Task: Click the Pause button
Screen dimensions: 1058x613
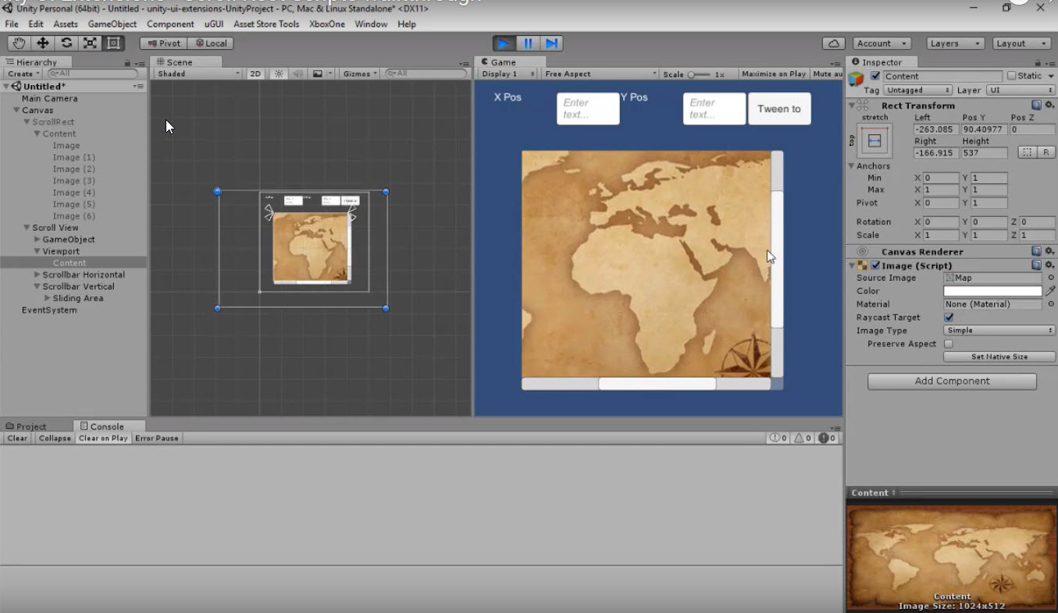Action: point(528,44)
